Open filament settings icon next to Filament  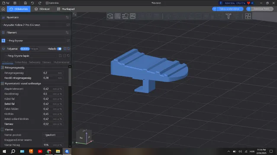[67, 33]
